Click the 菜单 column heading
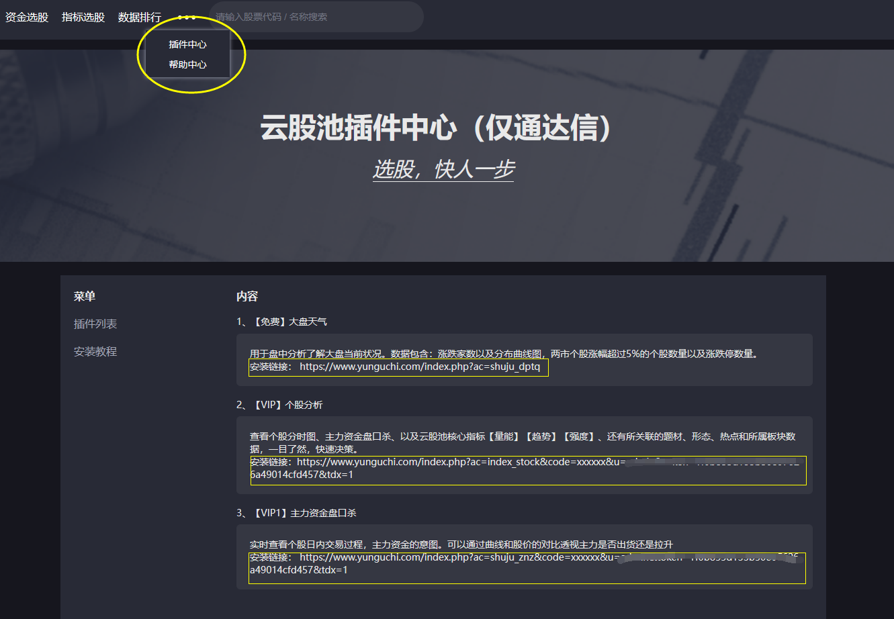The image size is (894, 619). pyautogui.click(x=85, y=296)
